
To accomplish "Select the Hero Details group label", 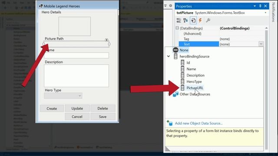I will (51, 12).
